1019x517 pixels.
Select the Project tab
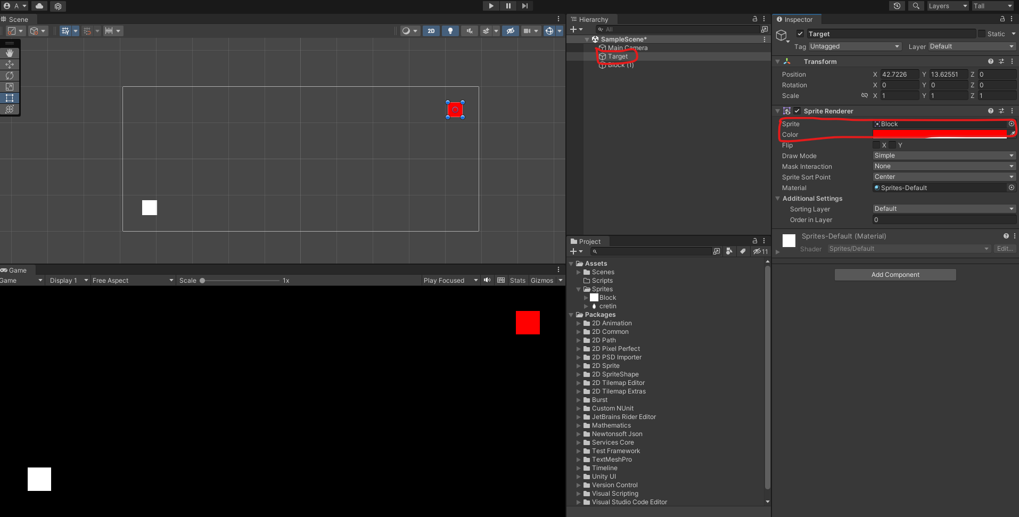coord(589,242)
